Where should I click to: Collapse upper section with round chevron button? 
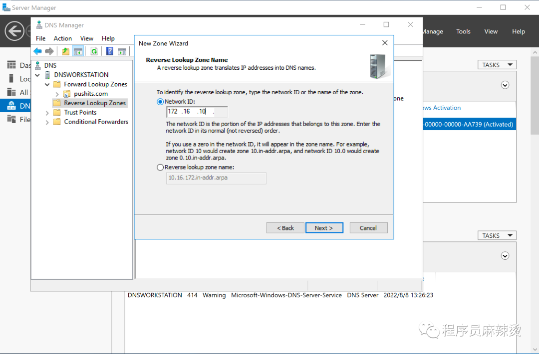[x=505, y=85]
